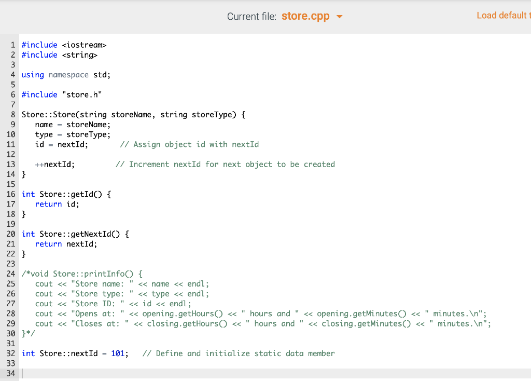Screen dimensions: 531x381
Task: Click comment 'Increment nextId for next object to be created'
Action: 225,165
